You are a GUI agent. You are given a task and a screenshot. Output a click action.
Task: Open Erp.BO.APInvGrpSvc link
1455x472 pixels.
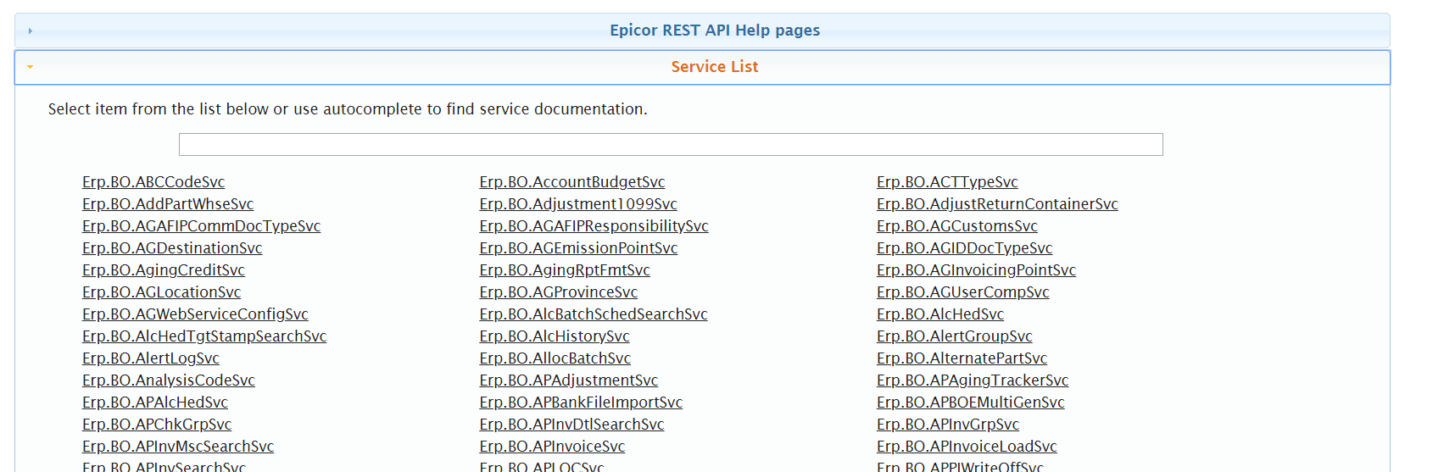948,425
